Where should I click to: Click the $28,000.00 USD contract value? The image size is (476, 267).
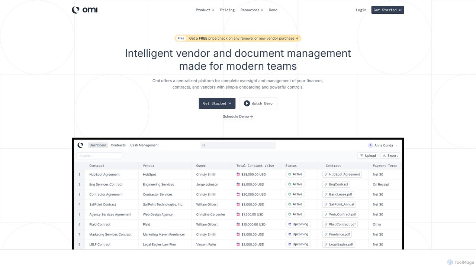tap(254, 174)
